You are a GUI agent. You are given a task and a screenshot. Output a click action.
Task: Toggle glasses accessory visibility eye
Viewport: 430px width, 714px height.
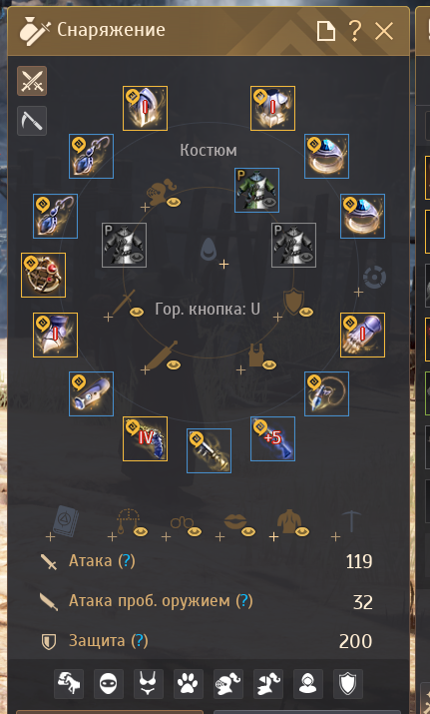click(x=195, y=531)
